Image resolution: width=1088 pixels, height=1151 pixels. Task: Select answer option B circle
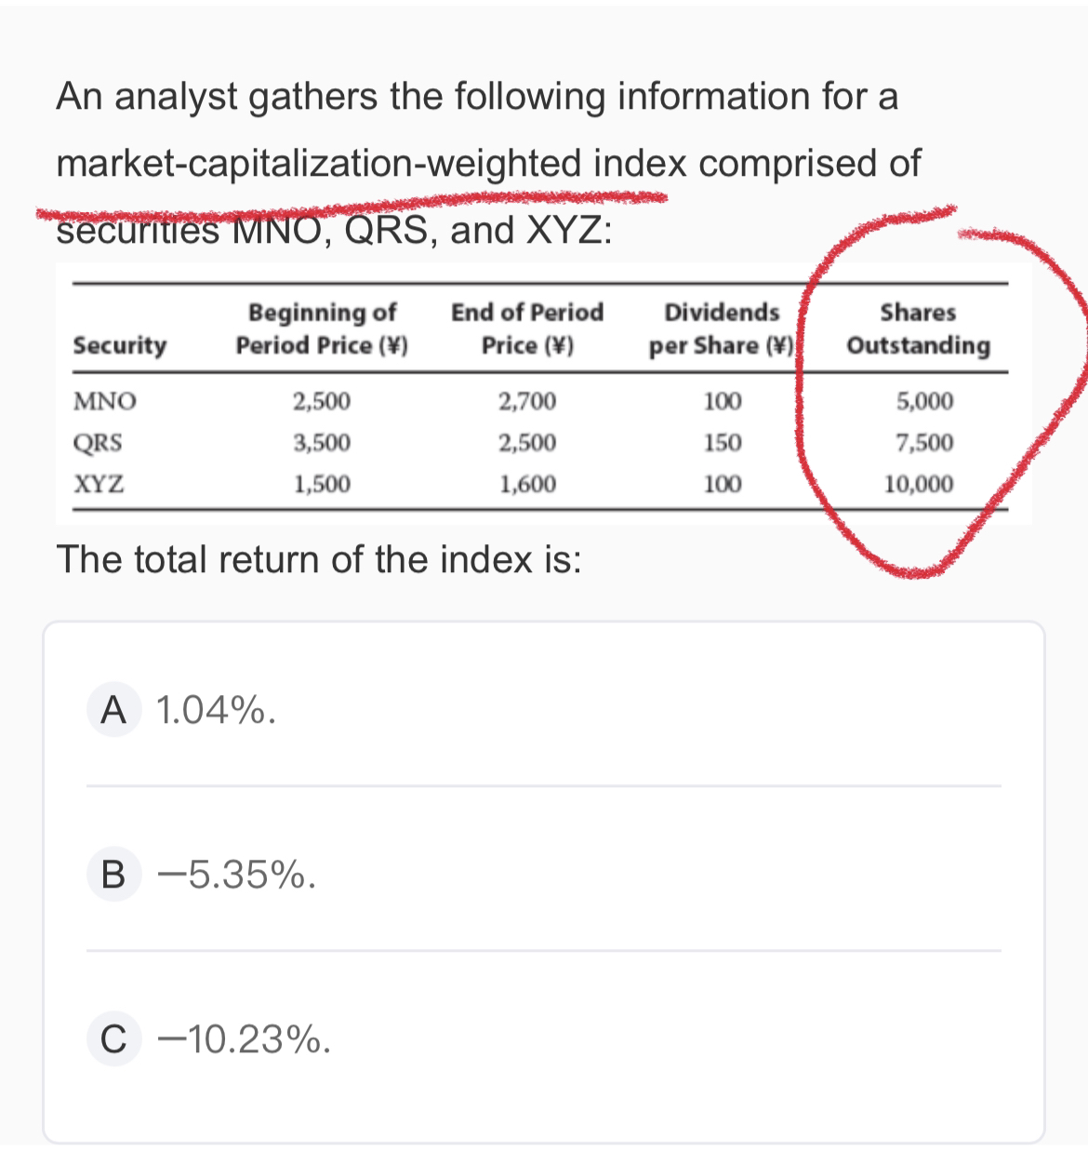pos(113,876)
